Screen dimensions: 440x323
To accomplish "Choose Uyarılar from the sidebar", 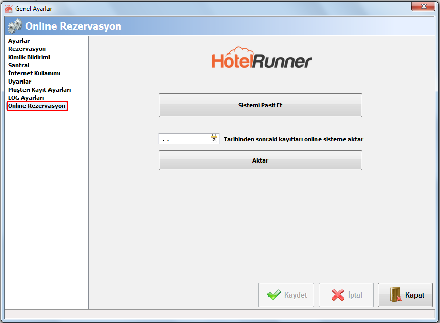I will click(19, 82).
